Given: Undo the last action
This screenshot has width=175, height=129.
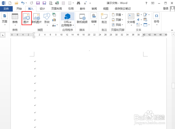Looking at the screenshot, I should [x=23, y=3].
